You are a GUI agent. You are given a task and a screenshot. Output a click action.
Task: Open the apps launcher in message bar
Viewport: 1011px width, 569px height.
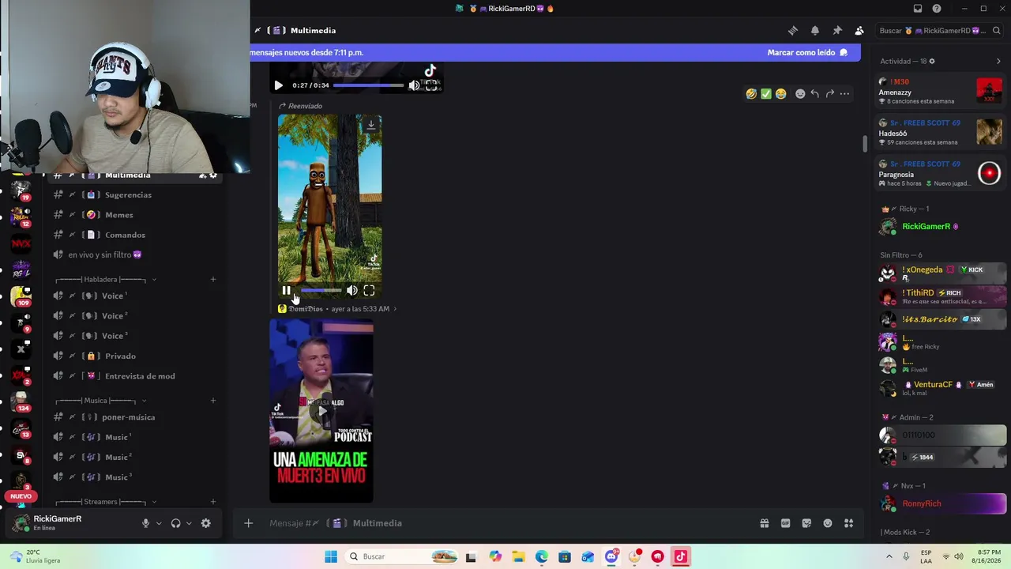(849, 523)
